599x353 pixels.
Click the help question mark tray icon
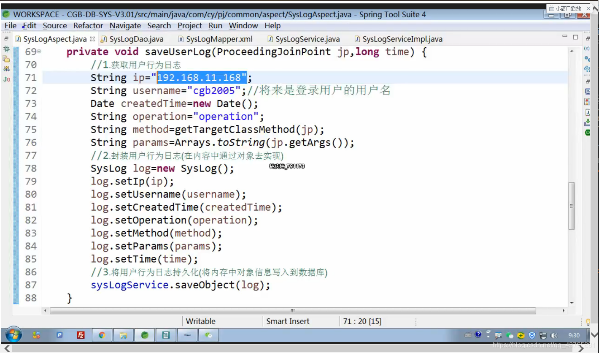478,335
